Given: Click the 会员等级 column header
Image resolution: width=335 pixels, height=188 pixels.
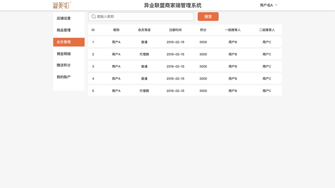Looking at the screenshot, I should pos(144,30).
